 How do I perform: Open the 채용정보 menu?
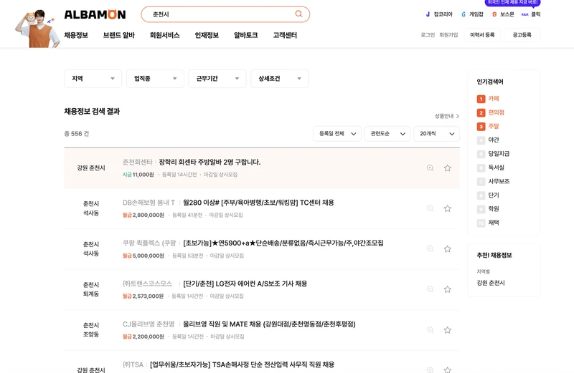pyautogui.click(x=76, y=35)
